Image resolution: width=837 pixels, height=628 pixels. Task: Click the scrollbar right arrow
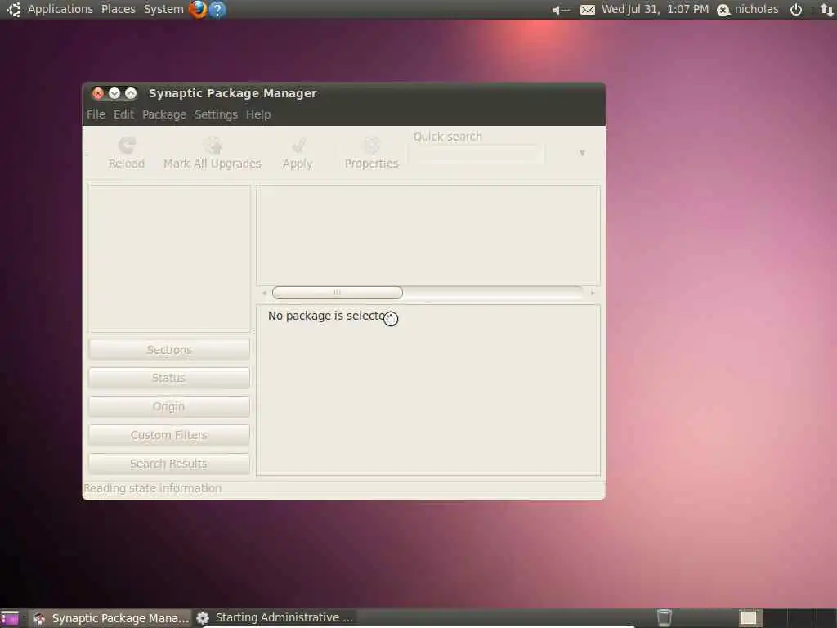point(593,293)
